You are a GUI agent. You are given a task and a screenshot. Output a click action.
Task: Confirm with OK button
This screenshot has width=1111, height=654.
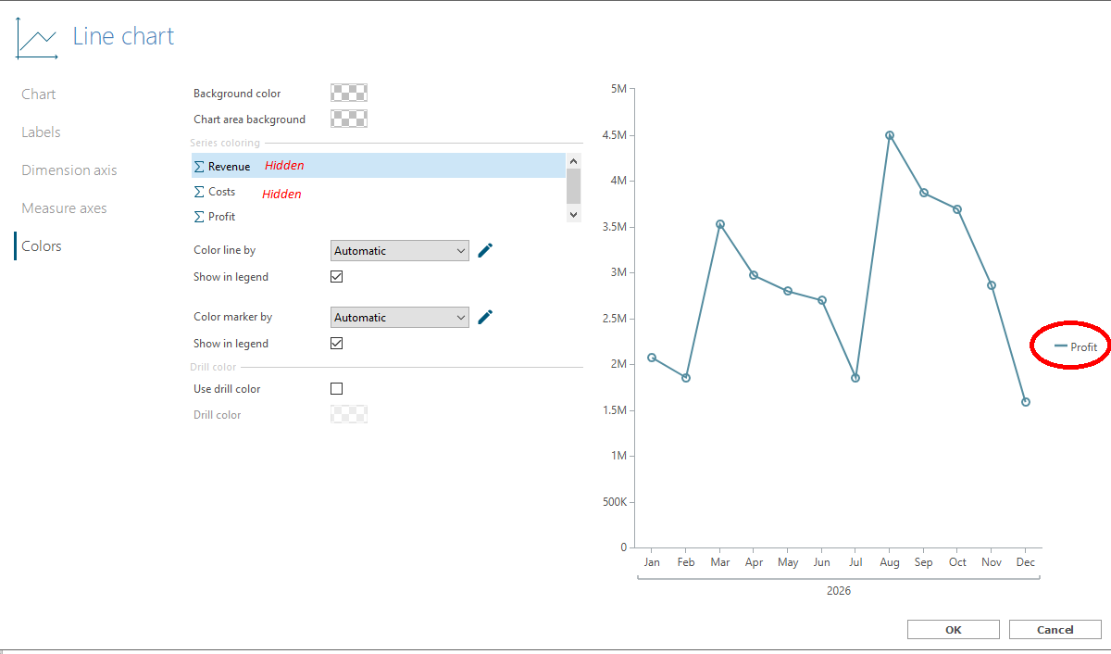pyautogui.click(x=954, y=630)
